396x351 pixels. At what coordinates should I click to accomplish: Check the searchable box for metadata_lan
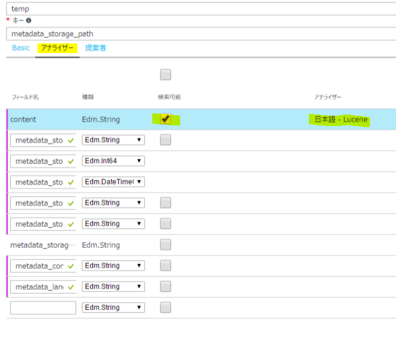point(166,286)
